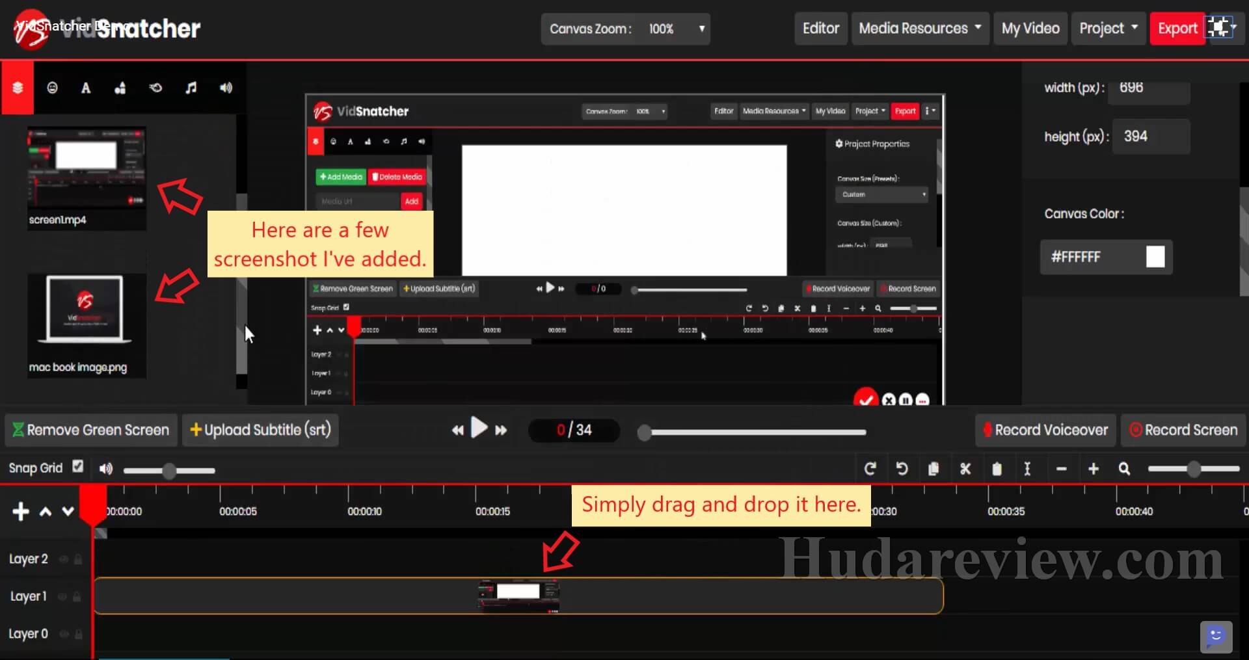
Task: Toggle visibility eye of Layer 1
Action: (x=63, y=596)
